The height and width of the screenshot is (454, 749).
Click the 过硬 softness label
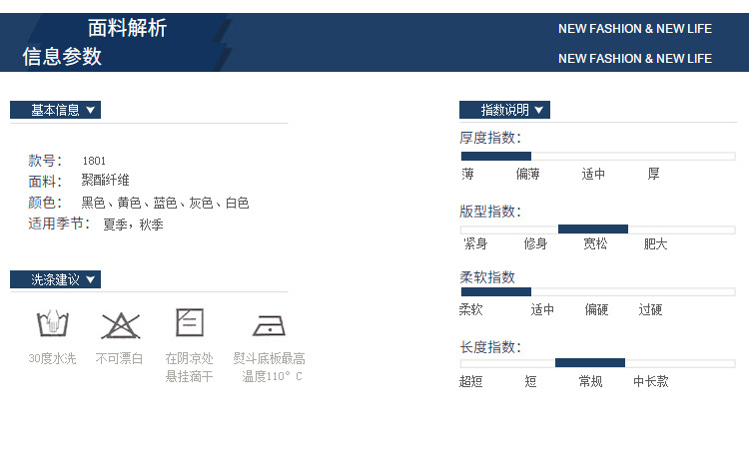coord(650,310)
